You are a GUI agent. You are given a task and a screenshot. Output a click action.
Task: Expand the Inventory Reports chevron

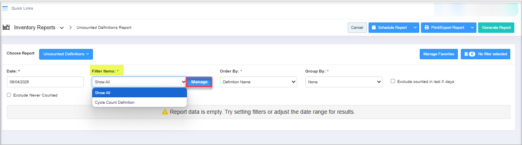tap(62, 28)
